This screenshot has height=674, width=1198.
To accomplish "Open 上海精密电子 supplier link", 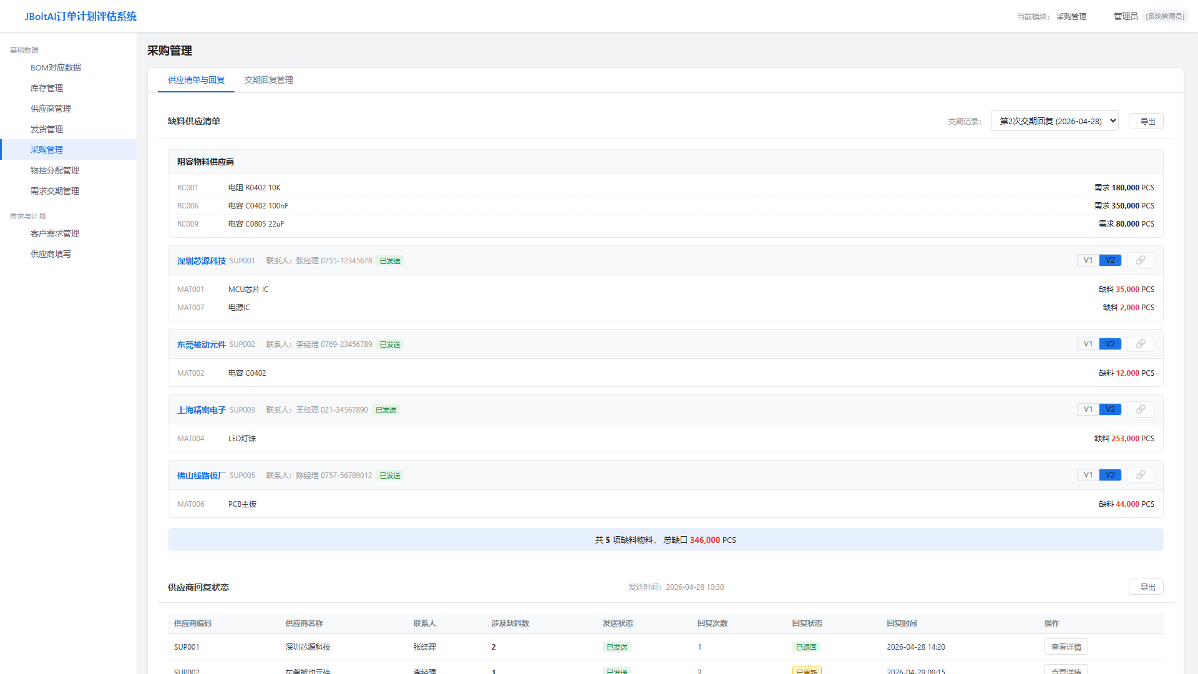I will (201, 410).
